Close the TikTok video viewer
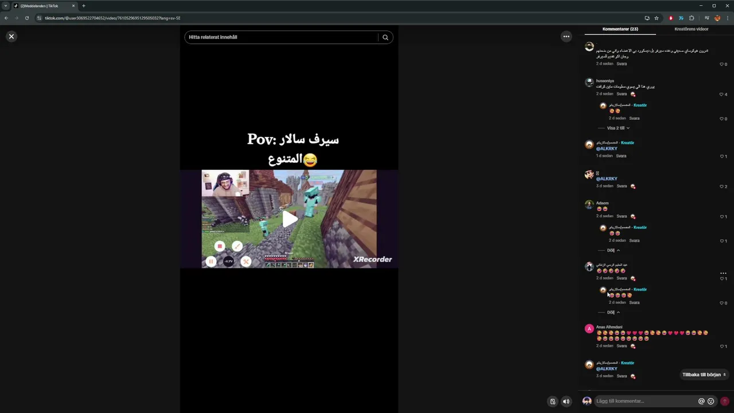This screenshot has width=734, height=413. click(x=11, y=36)
